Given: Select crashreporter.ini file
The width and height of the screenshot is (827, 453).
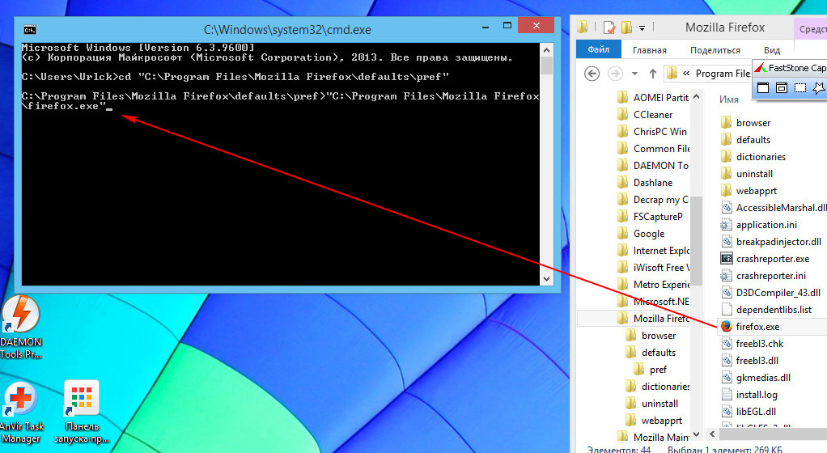Looking at the screenshot, I should tap(772, 276).
